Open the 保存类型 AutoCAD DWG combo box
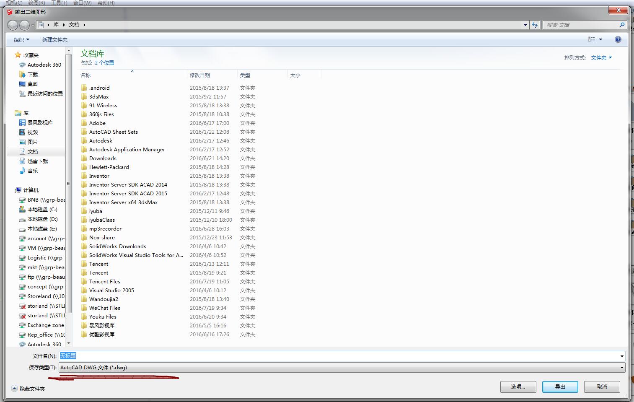 [342, 368]
